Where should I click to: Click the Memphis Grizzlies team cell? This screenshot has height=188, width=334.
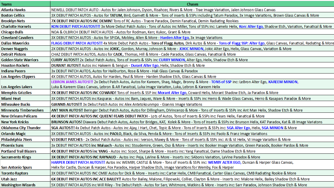tap(25, 93)
